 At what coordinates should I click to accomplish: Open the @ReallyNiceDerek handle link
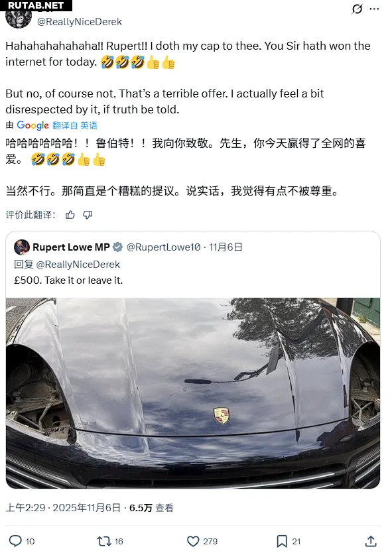click(80, 21)
